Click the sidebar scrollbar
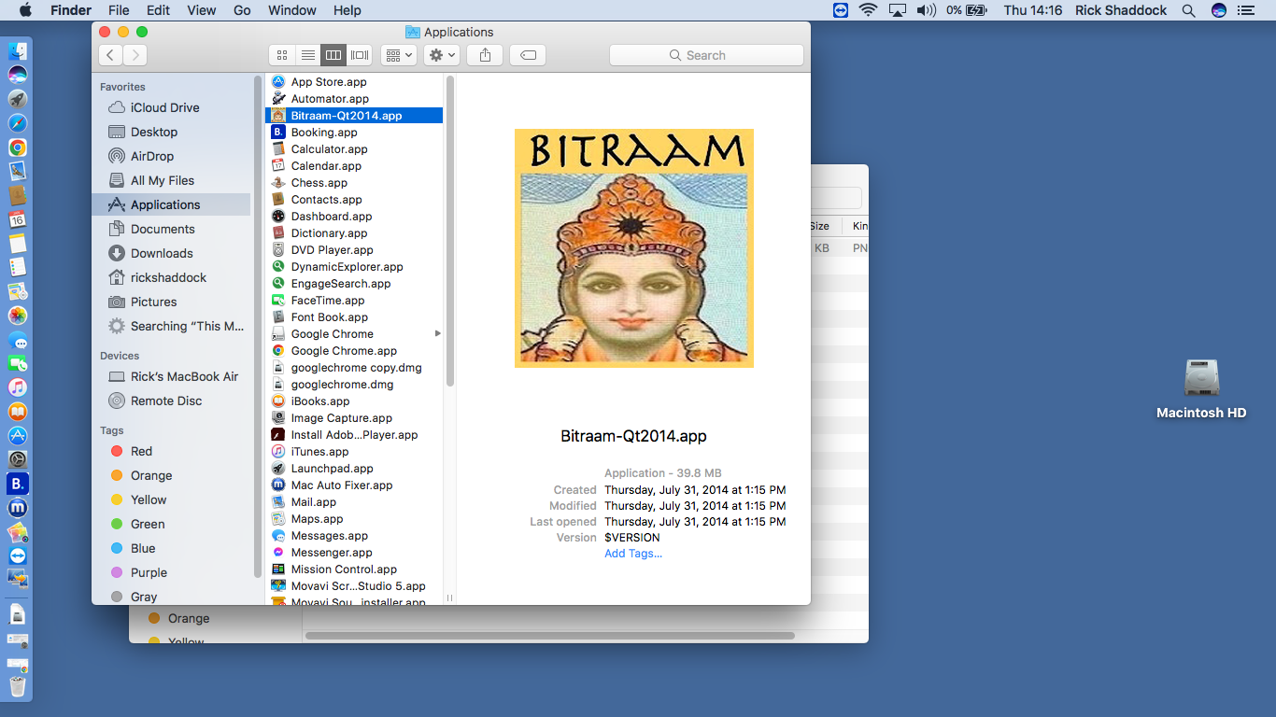The image size is (1276, 717). [x=258, y=327]
